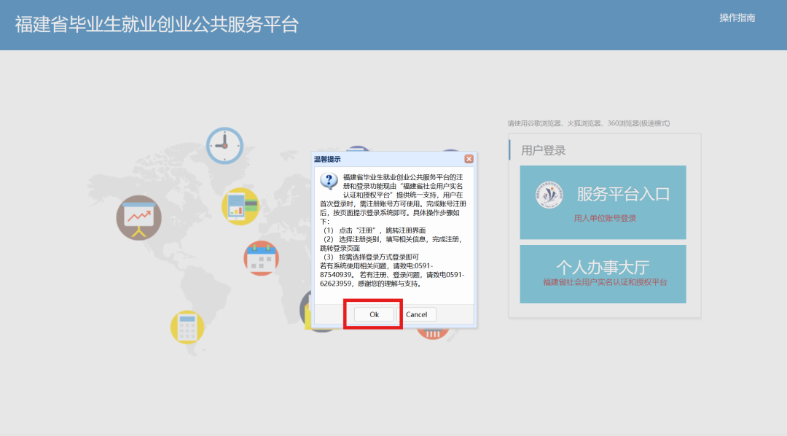This screenshot has width=787, height=436.
Task: Click the red calendar icon
Action: (x=261, y=259)
